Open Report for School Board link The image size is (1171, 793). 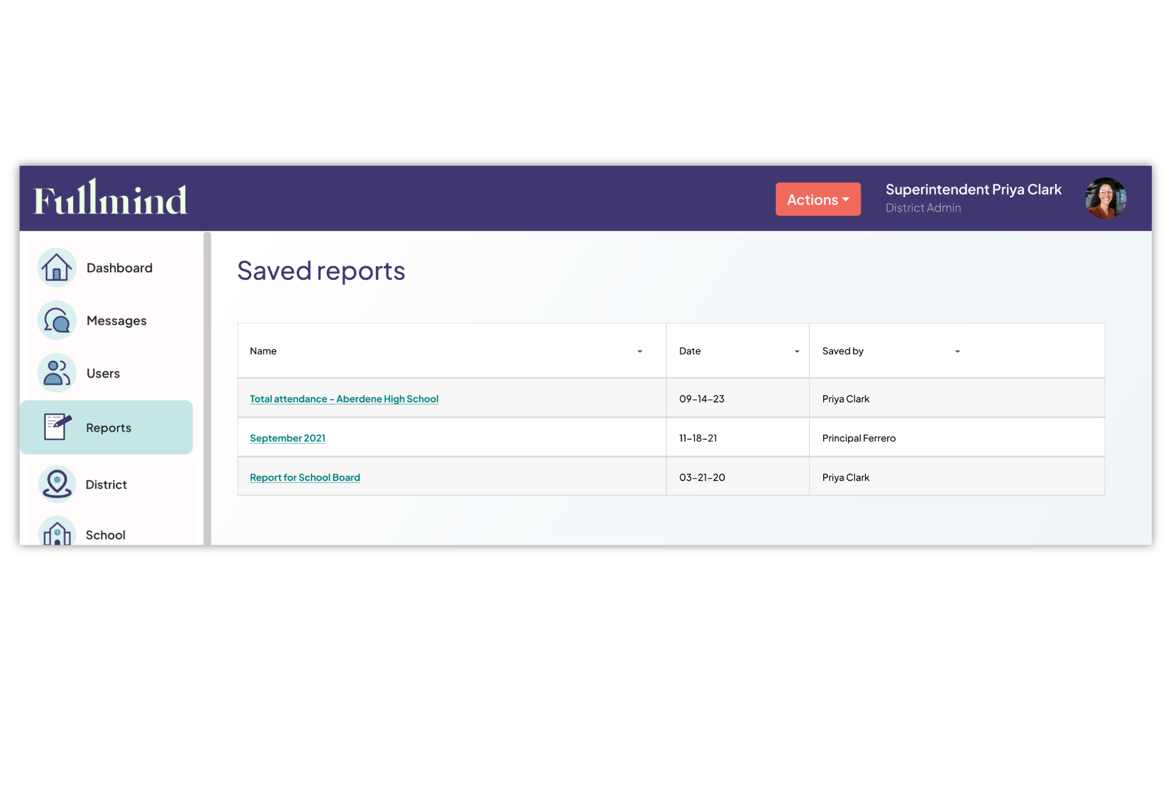tap(304, 478)
